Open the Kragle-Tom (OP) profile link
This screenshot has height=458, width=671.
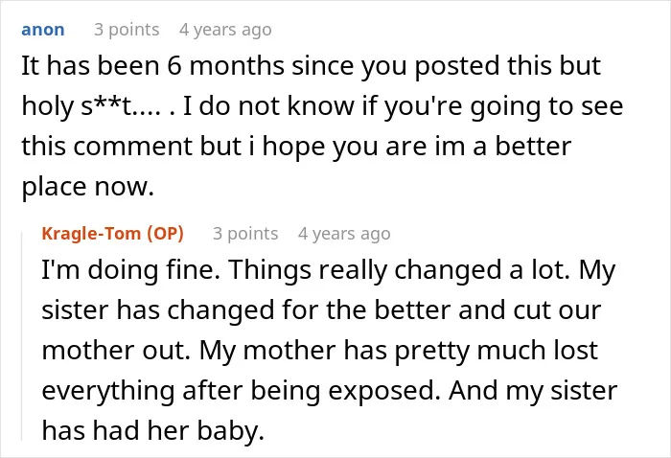[x=112, y=234]
